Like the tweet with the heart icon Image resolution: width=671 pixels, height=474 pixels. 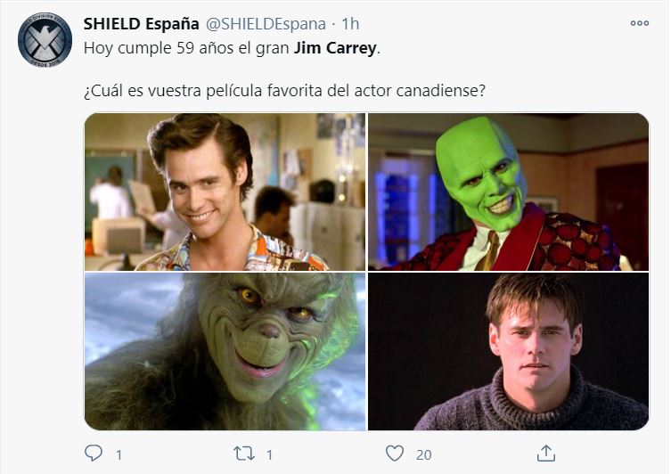click(x=395, y=454)
